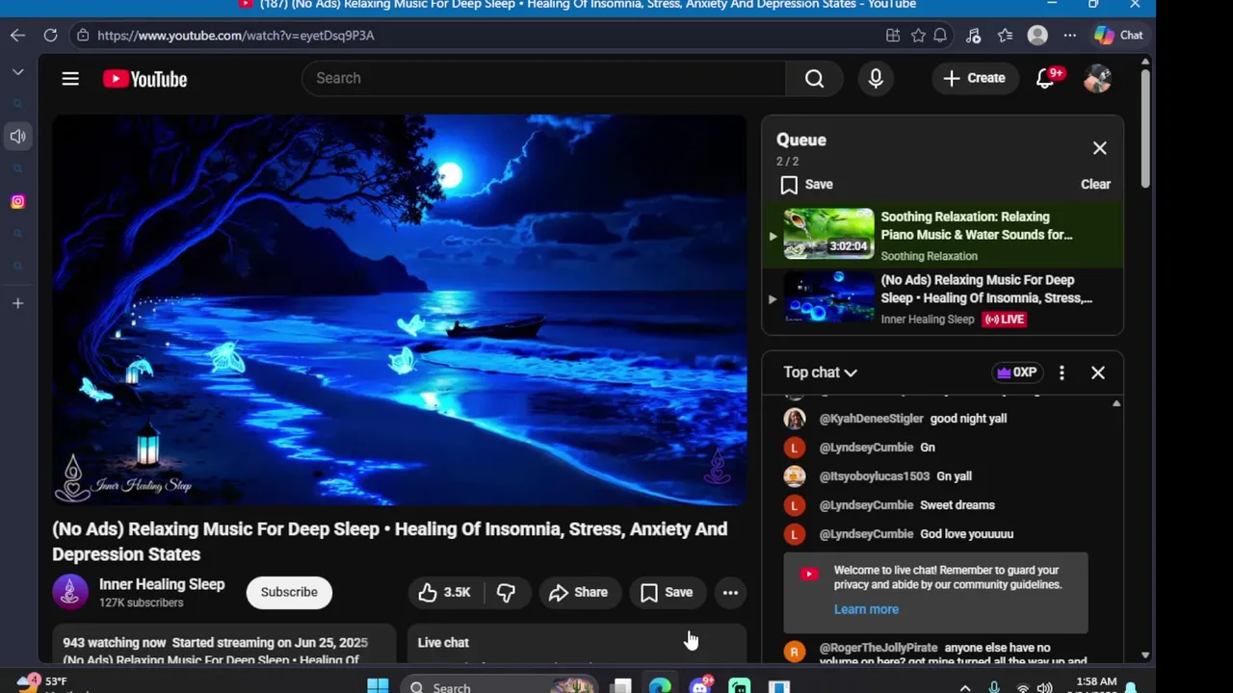Go to YouTube home via logo
1233x693 pixels.
tap(144, 79)
